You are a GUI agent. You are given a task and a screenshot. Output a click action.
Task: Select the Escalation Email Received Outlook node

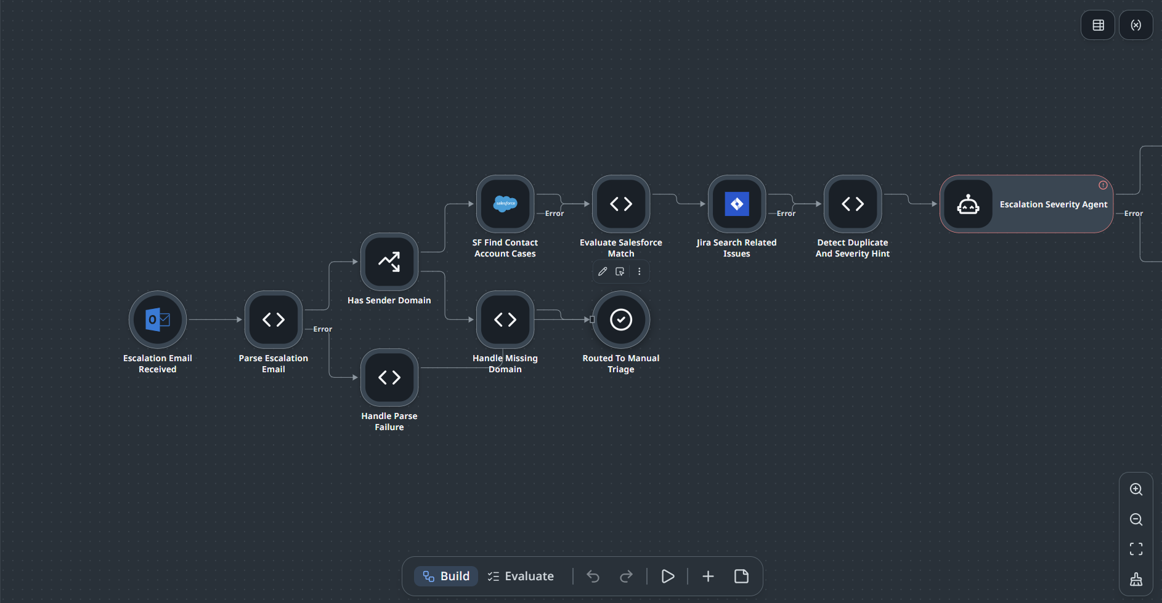pyautogui.click(x=158, y=319)
